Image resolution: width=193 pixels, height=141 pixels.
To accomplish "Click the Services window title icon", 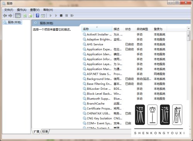I will pyautogui.click(x=4, y=3).
